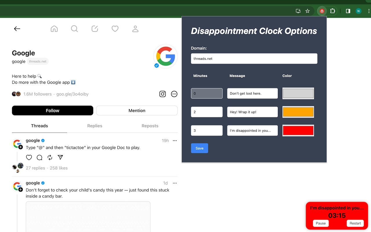The width and height of the screenshot is (371, 232).
Task: Switch to the Reposts tab
Action: (x=150, y=126)
